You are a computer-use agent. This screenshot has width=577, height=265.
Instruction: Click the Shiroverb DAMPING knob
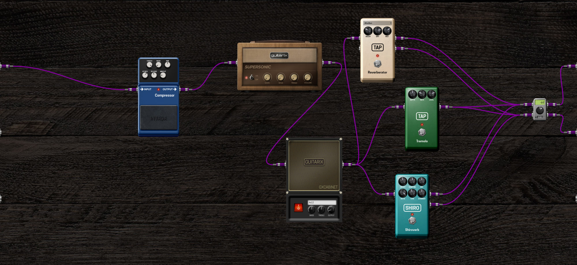pos(412,181)
